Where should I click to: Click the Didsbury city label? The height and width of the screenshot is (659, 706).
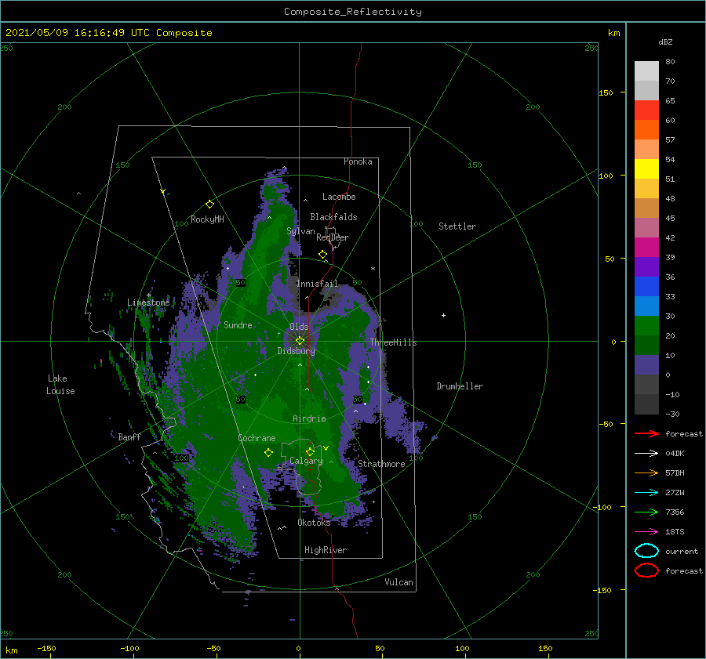click(x=297, y=351)
